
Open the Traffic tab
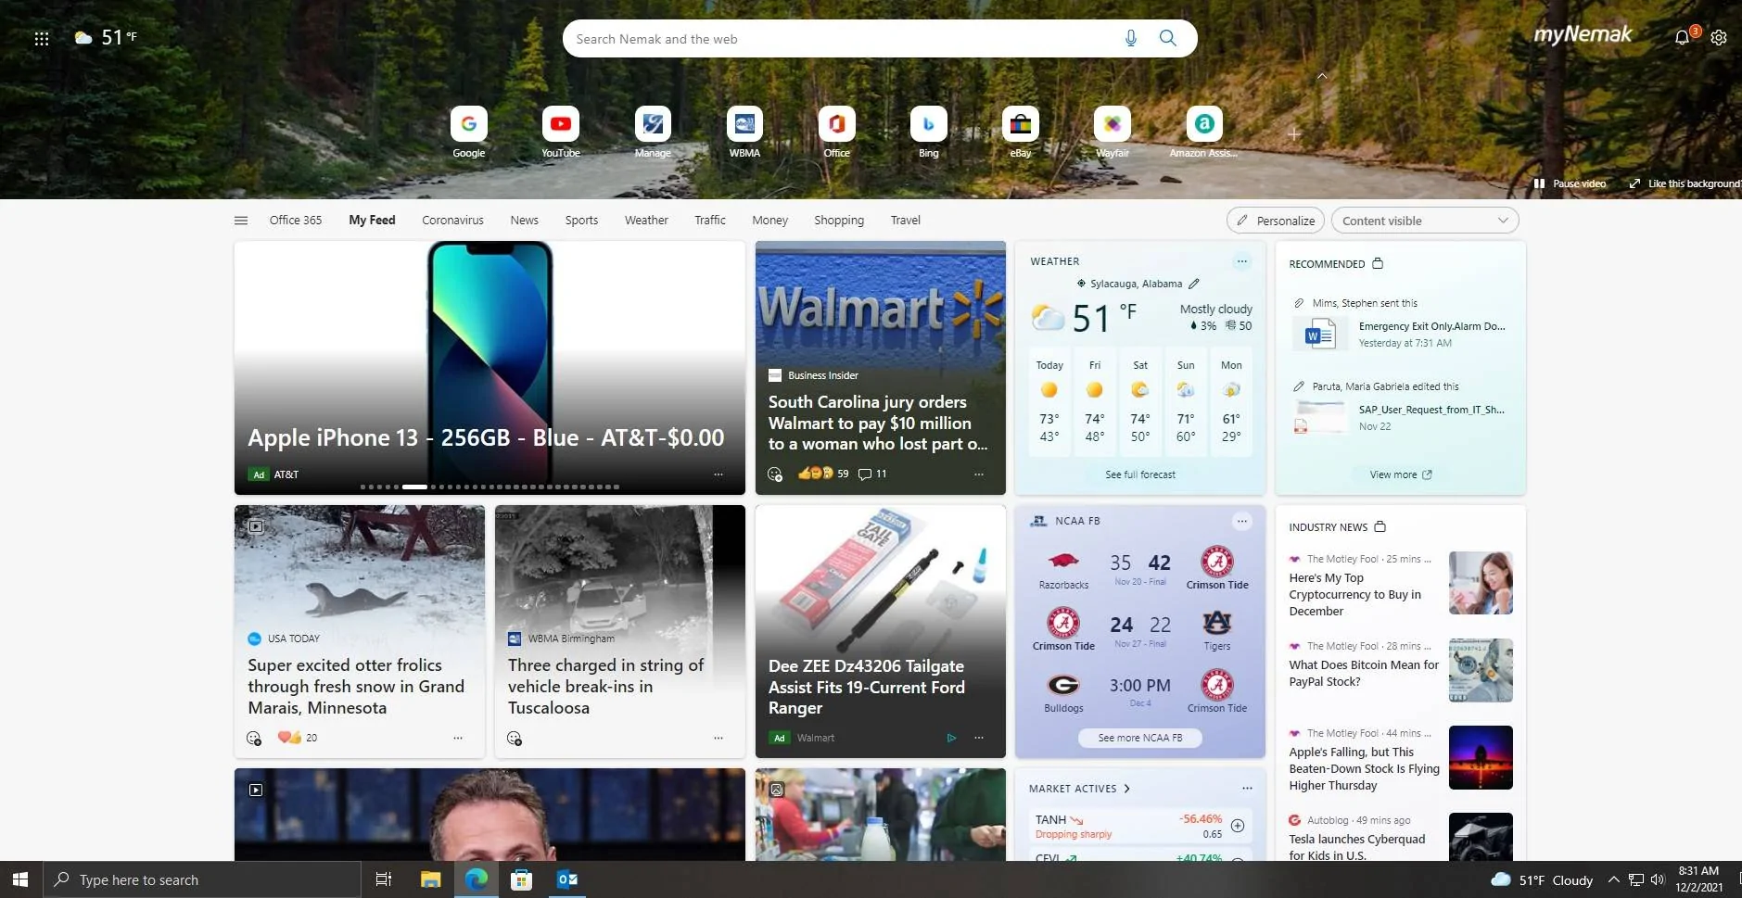(710, 221)
